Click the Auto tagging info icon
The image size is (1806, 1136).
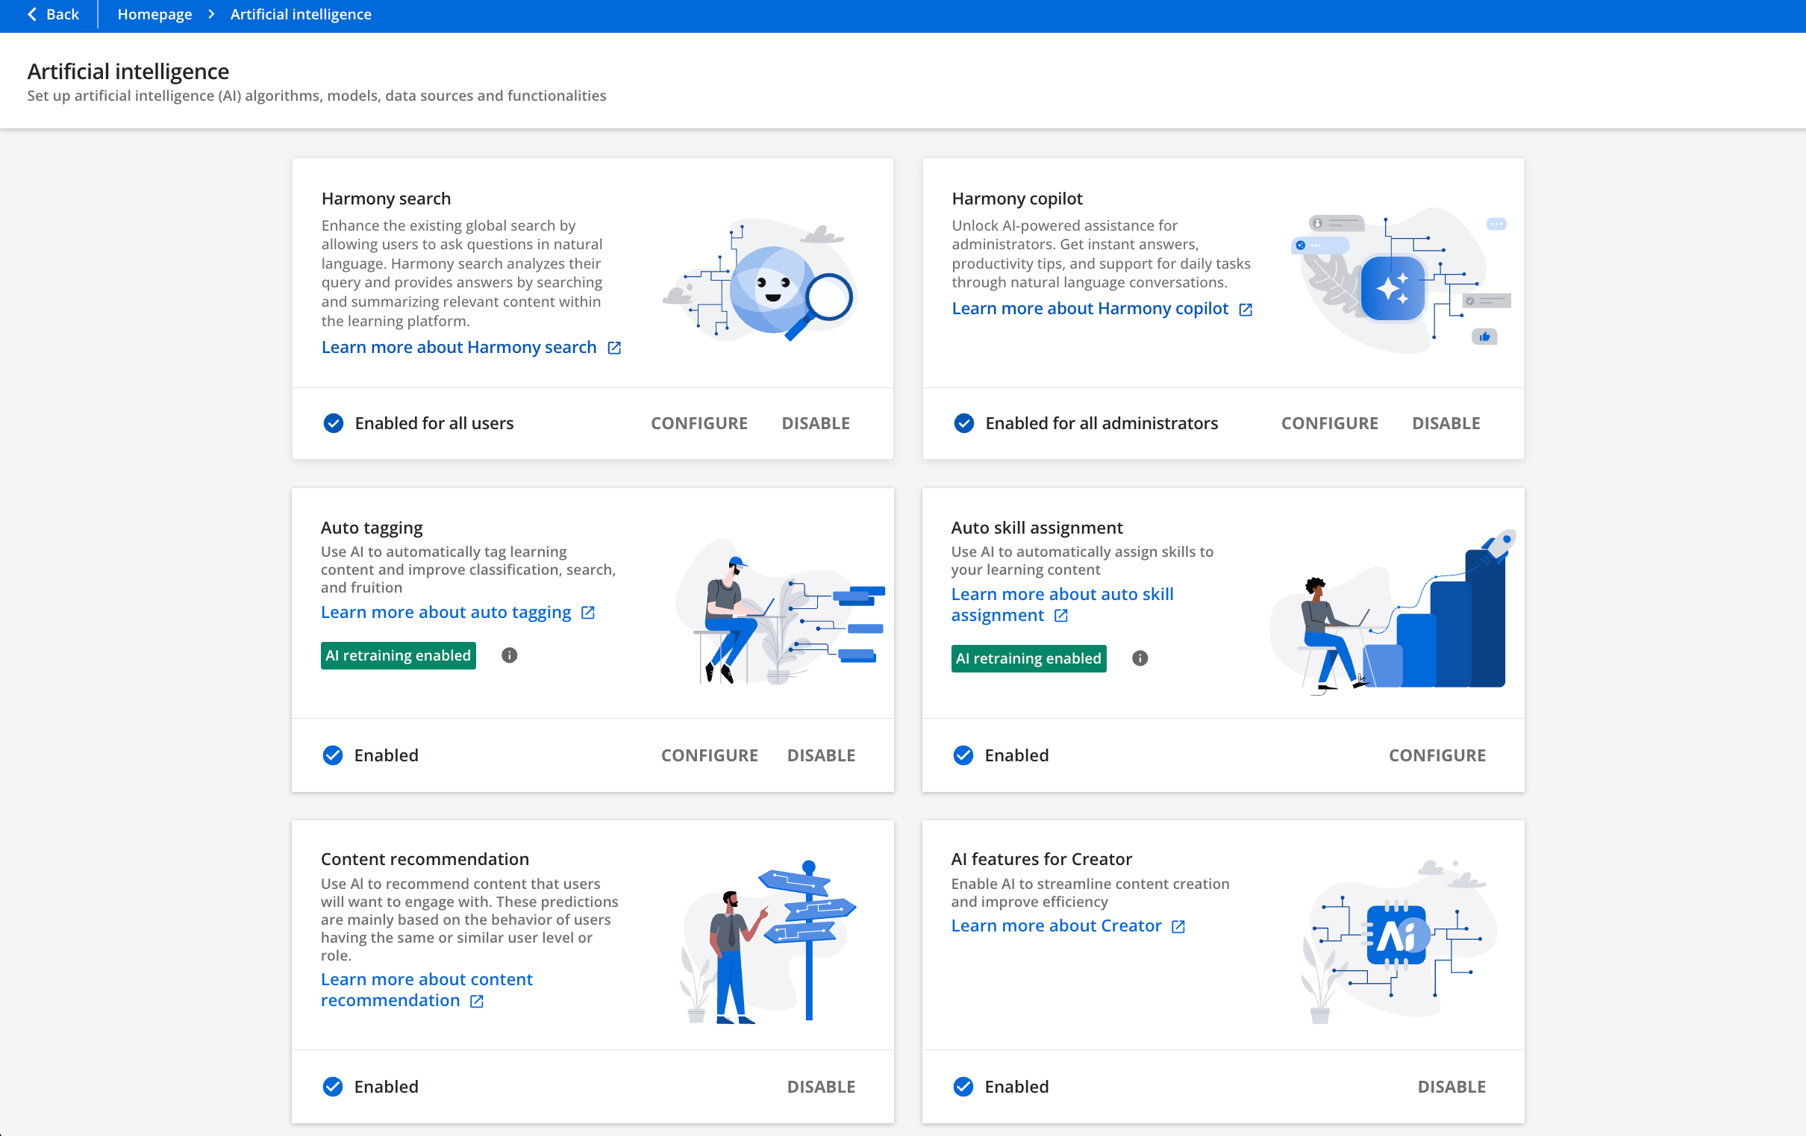[509, 655]
